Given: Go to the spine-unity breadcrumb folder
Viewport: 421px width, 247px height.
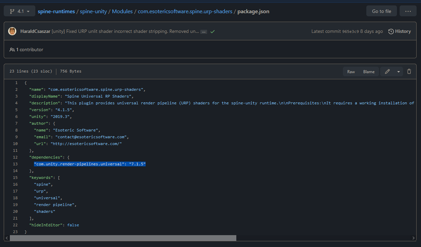Looking at the screenshot, I should point(93,12).
